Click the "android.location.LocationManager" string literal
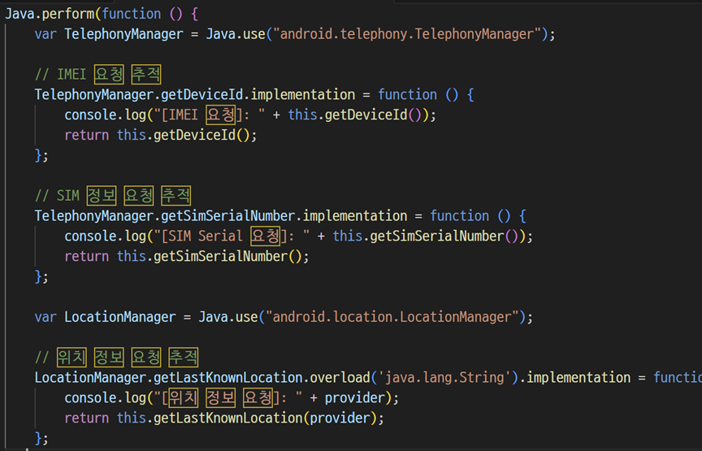Screen dimensions: 702x451 (x=395, y=317)
